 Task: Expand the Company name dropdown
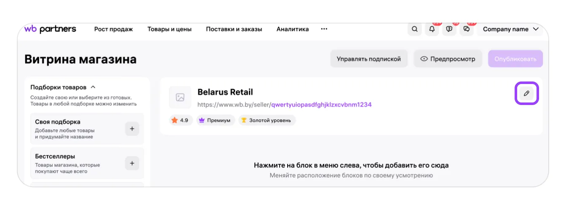[x=511, y=29]
